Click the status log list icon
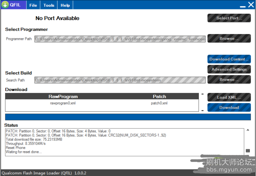 (x=248, y=151)
